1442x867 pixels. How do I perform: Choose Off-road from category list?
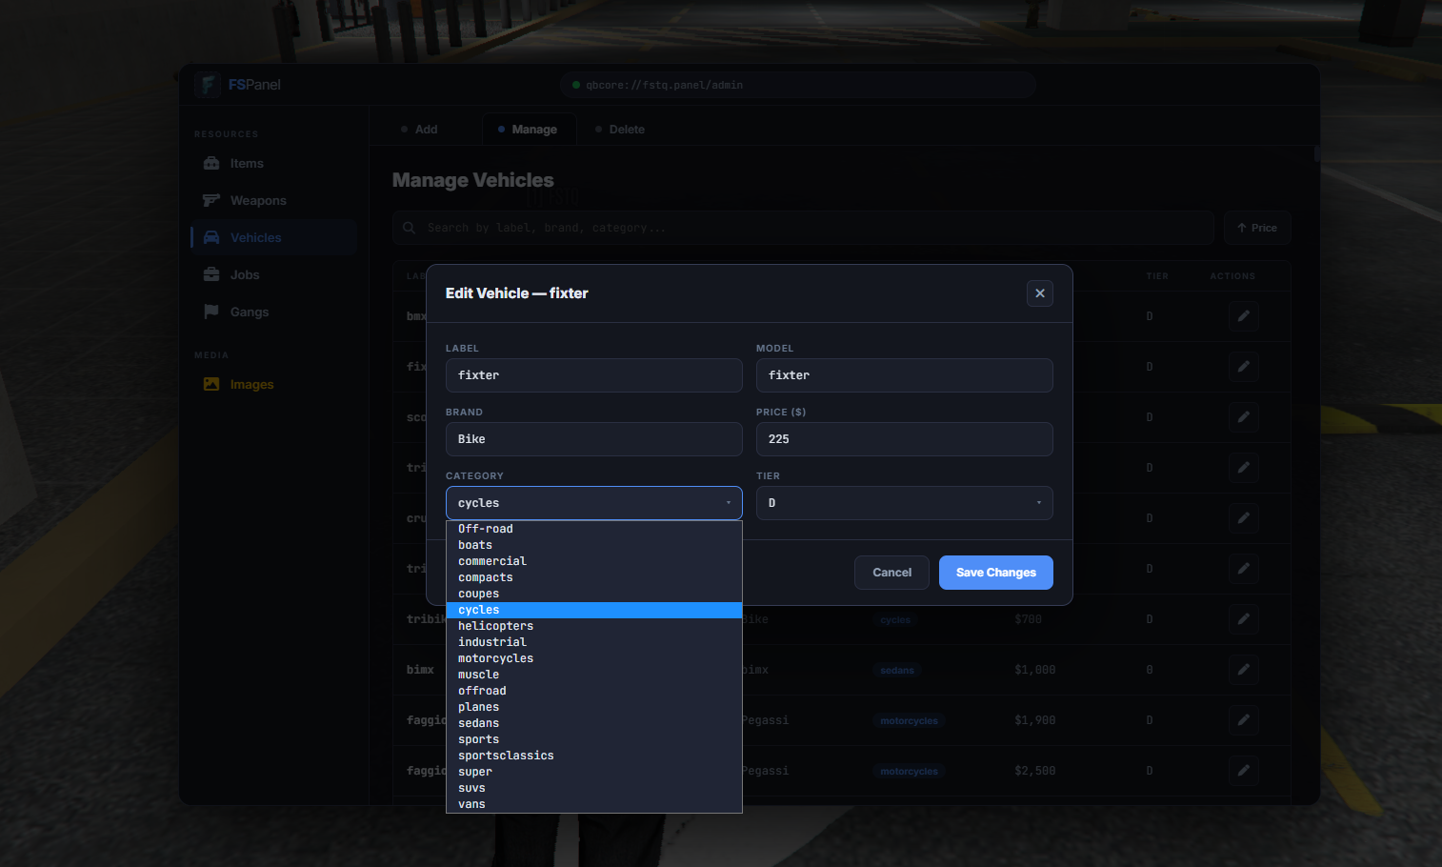click(x=594, y=529)
